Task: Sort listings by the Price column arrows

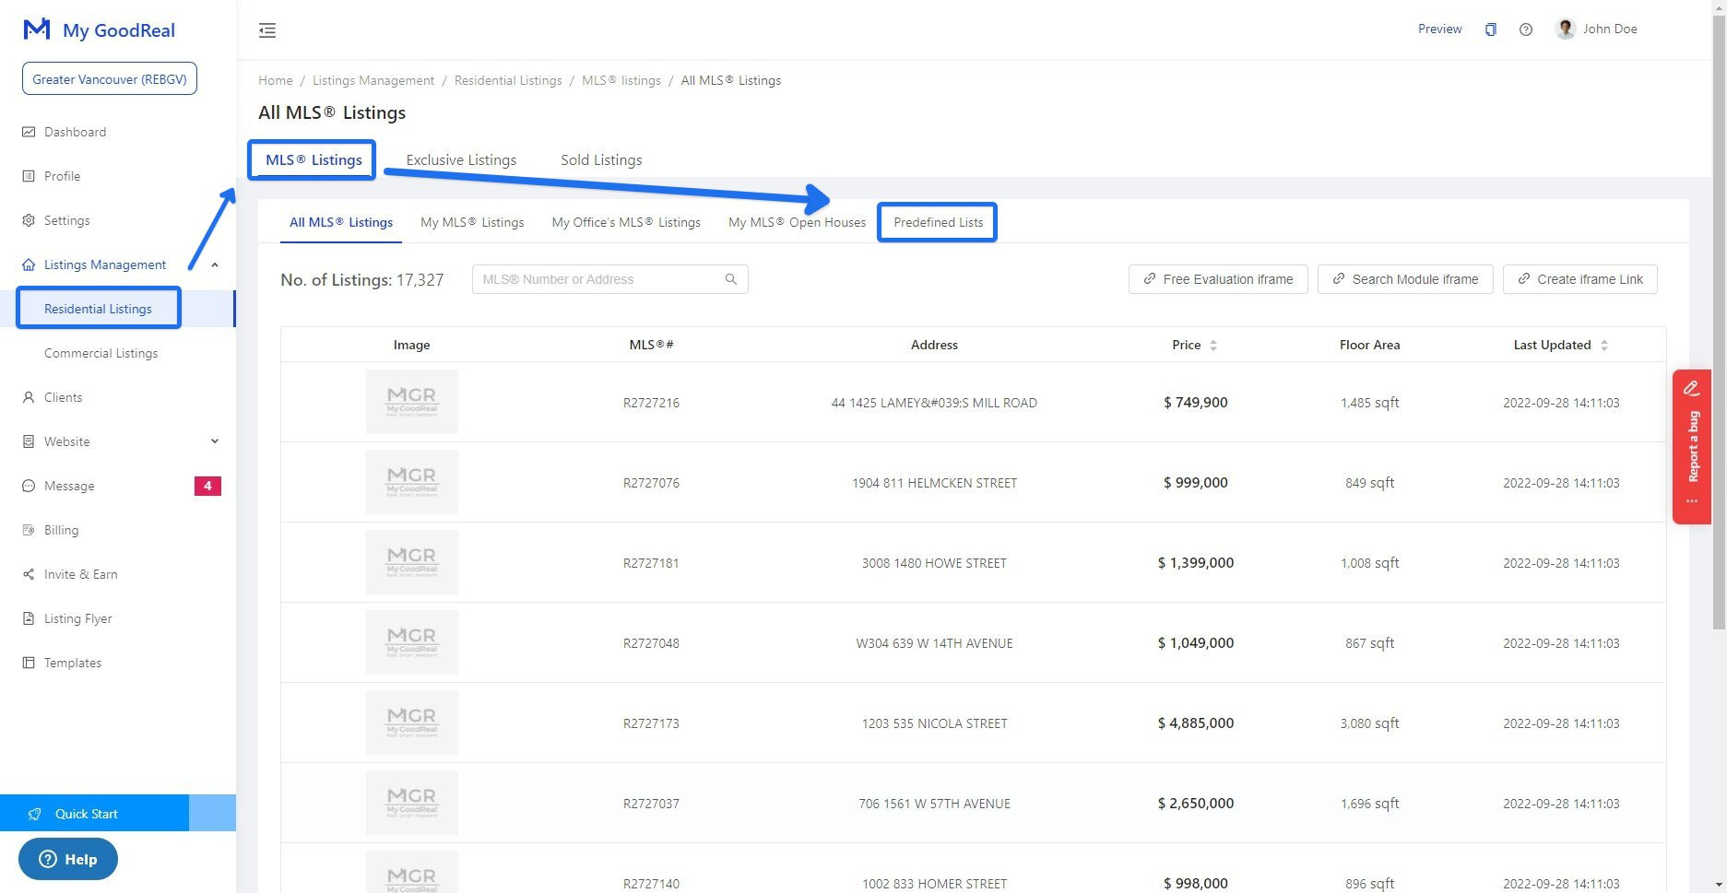Action: [x=1213, y=345]
